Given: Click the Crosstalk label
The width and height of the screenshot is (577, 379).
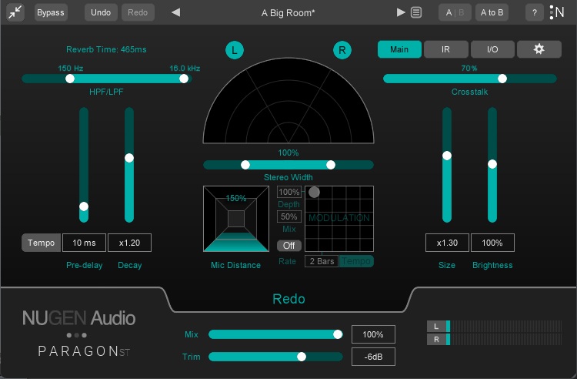Looking at the screenshot, I should [469, 92].
